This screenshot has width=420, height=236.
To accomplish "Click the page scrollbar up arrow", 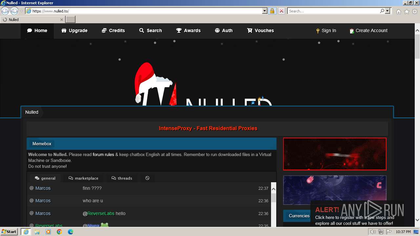I will [x=417, y=31].
